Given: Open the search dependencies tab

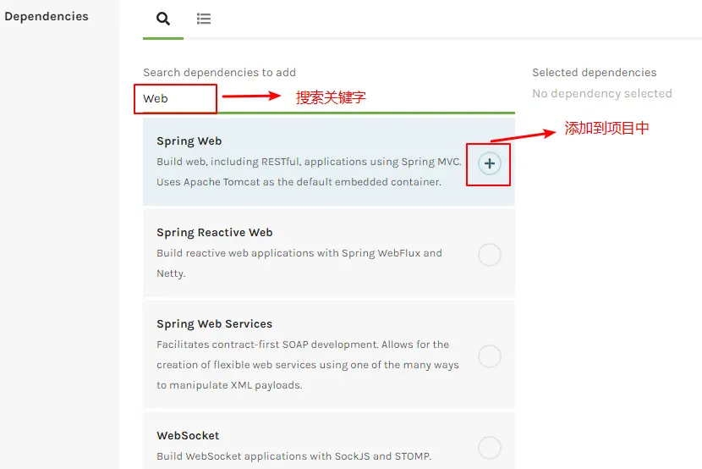Looking at the screenshot, I should [x=163, y=19].
